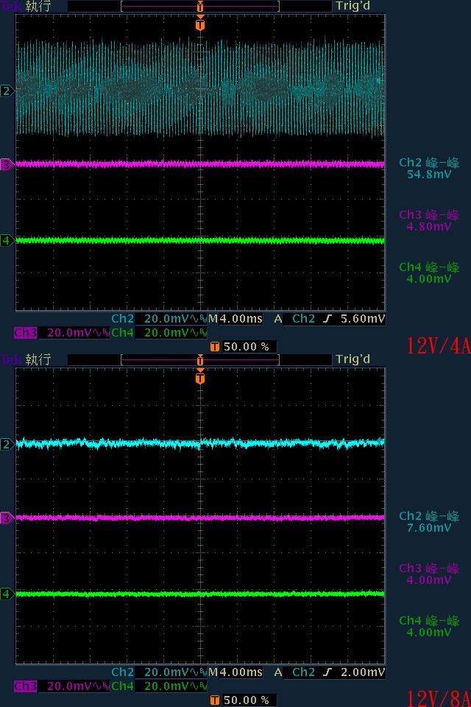Click the orange trigger position T marker in the 12V/8A capture
Screen dimensions: 471x707
click(200, 378)
